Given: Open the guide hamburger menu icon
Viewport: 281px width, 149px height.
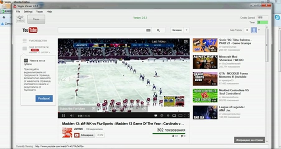Looking at the screenshot, I should 25,41.
